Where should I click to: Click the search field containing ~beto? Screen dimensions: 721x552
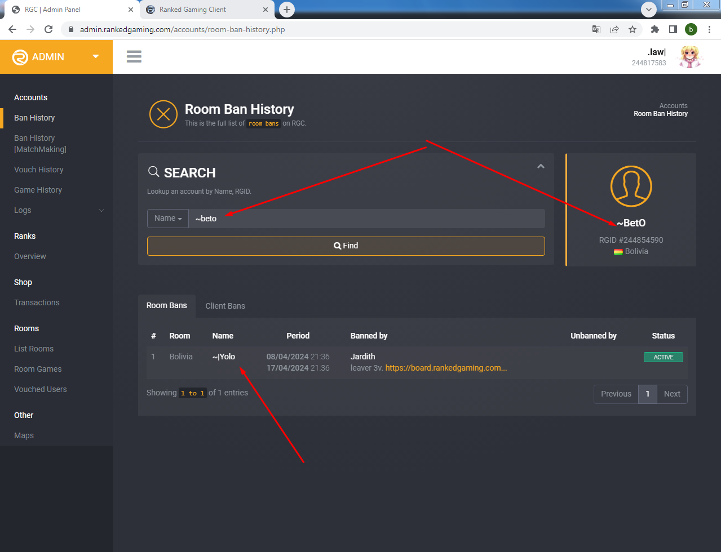click(x=366, y=219)
